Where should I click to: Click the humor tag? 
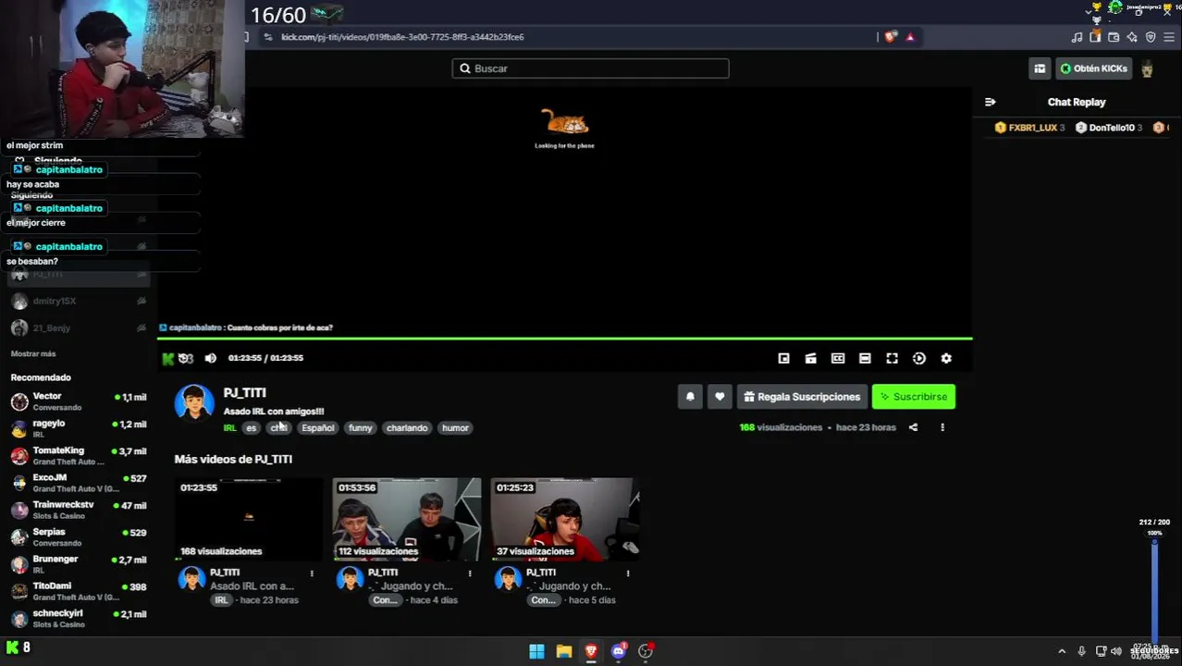point(455,428)
